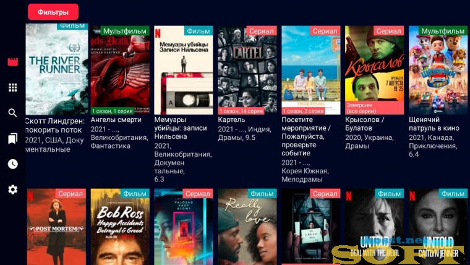Click the Щенячий патруль в кино title

434,124
